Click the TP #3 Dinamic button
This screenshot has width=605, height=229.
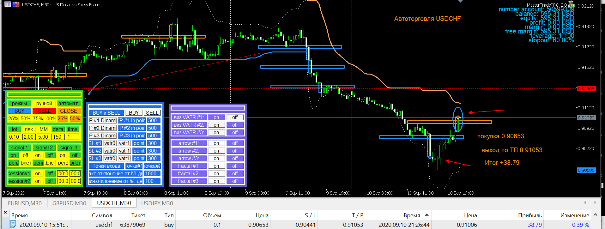pos(103,136)
